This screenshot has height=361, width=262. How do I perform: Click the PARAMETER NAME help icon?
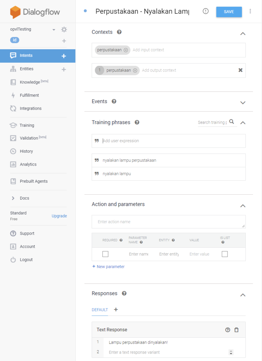pyautogui.click(x=141, y=242)
